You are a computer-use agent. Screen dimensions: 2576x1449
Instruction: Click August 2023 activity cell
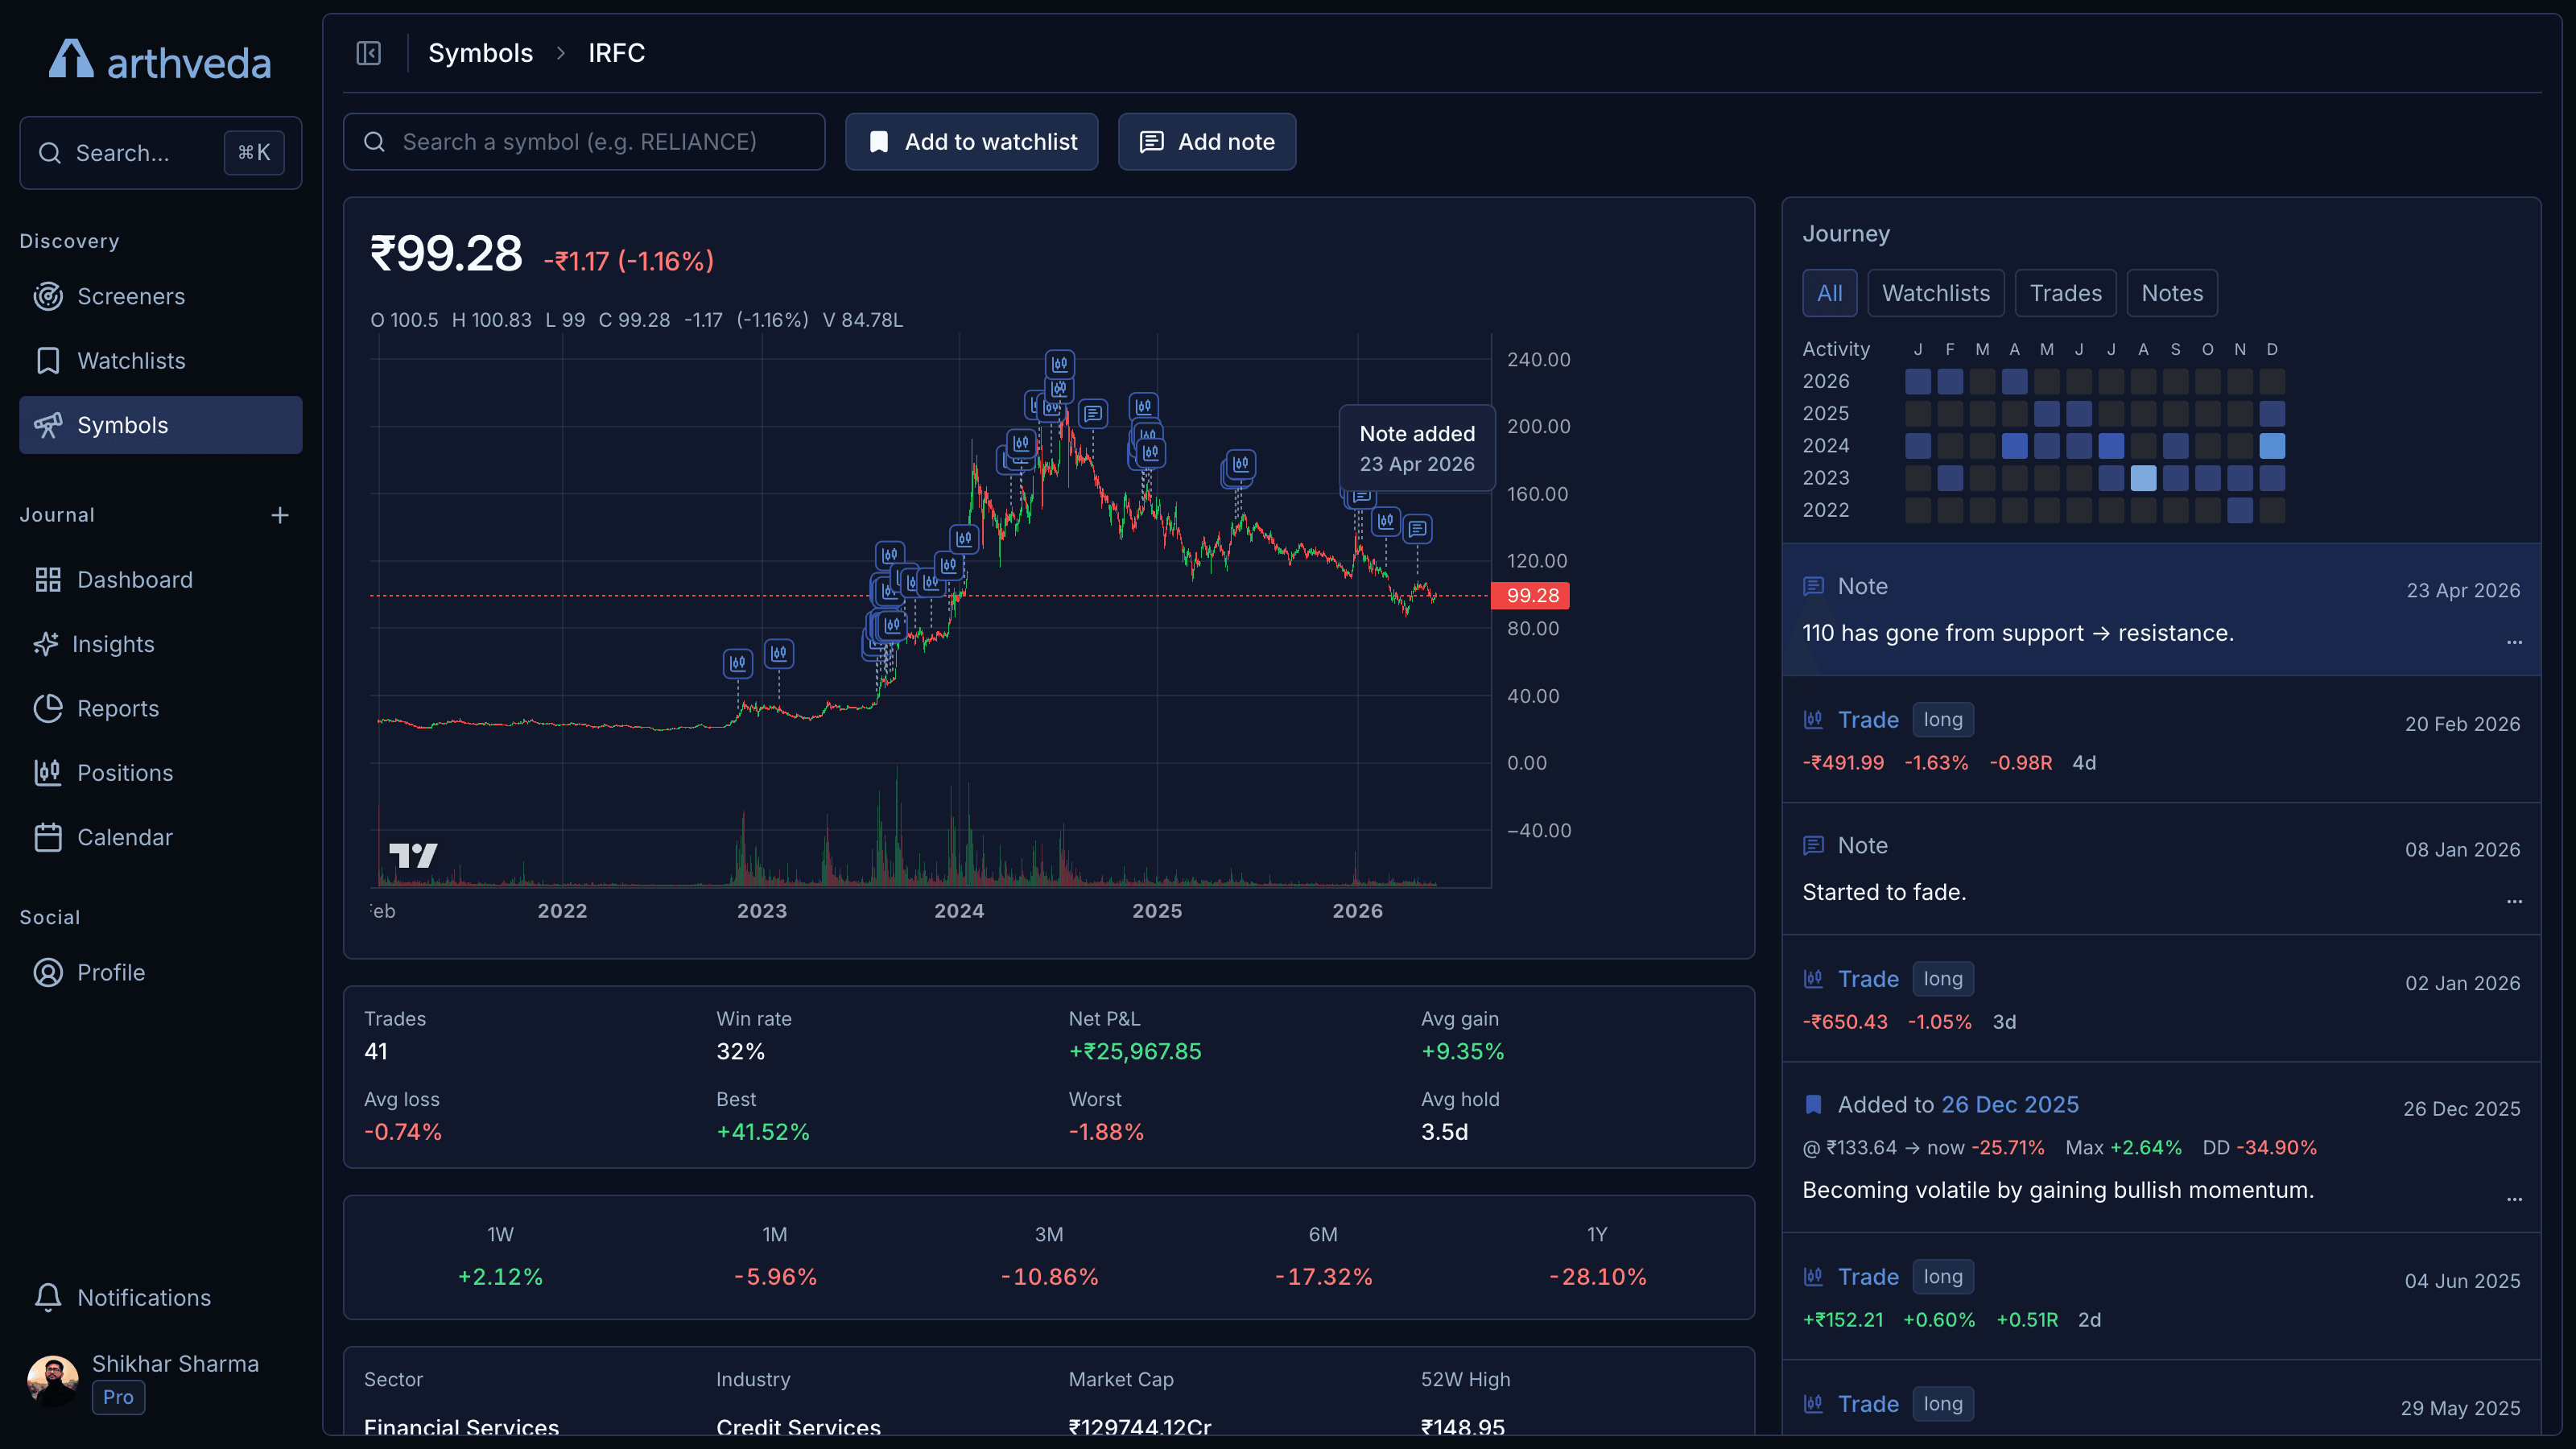[2143, 478]
